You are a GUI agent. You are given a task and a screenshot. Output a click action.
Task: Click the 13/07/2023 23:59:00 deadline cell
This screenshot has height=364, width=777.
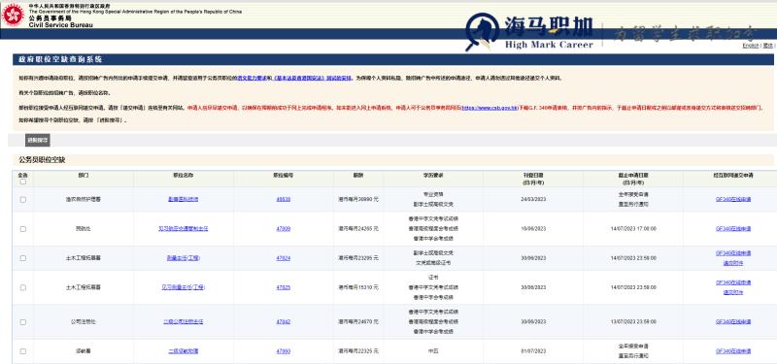(x=633, y=322)
